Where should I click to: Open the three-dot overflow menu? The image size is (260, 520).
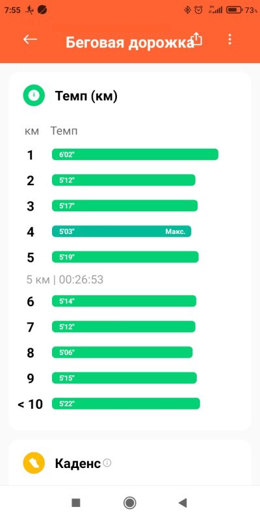229,40
